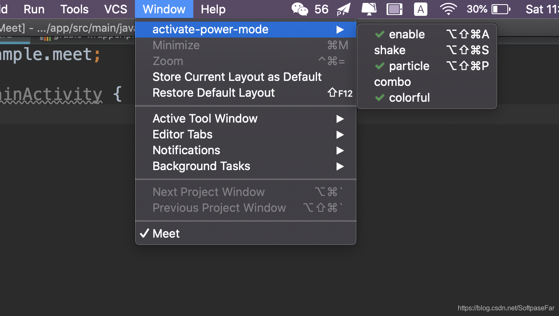
Task: Click the package line ending 'mple.meet;'
Action: [x=50, y=55]
